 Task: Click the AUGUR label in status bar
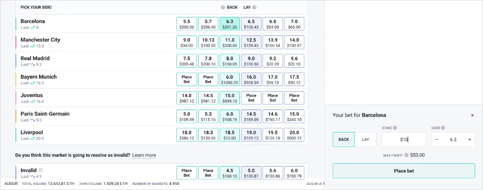tap(11, 184)
